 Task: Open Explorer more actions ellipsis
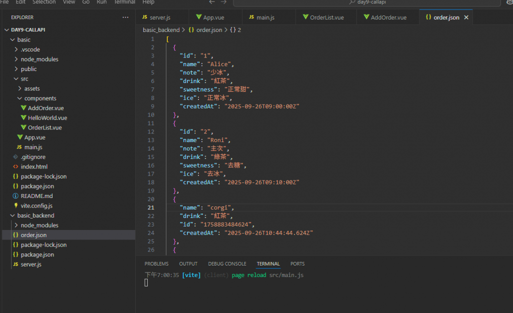tap(125, 17)
